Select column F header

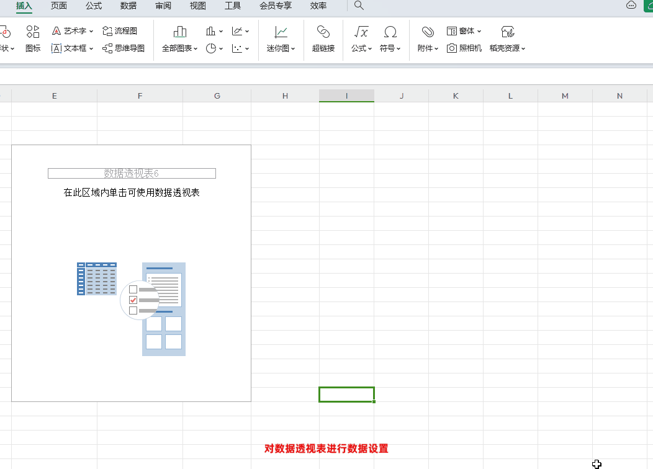pos(140,96)
